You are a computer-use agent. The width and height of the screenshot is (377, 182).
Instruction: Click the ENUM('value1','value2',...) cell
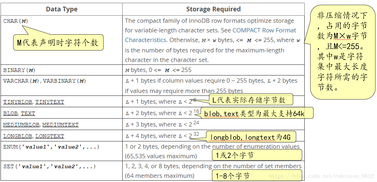click(62, 152)
